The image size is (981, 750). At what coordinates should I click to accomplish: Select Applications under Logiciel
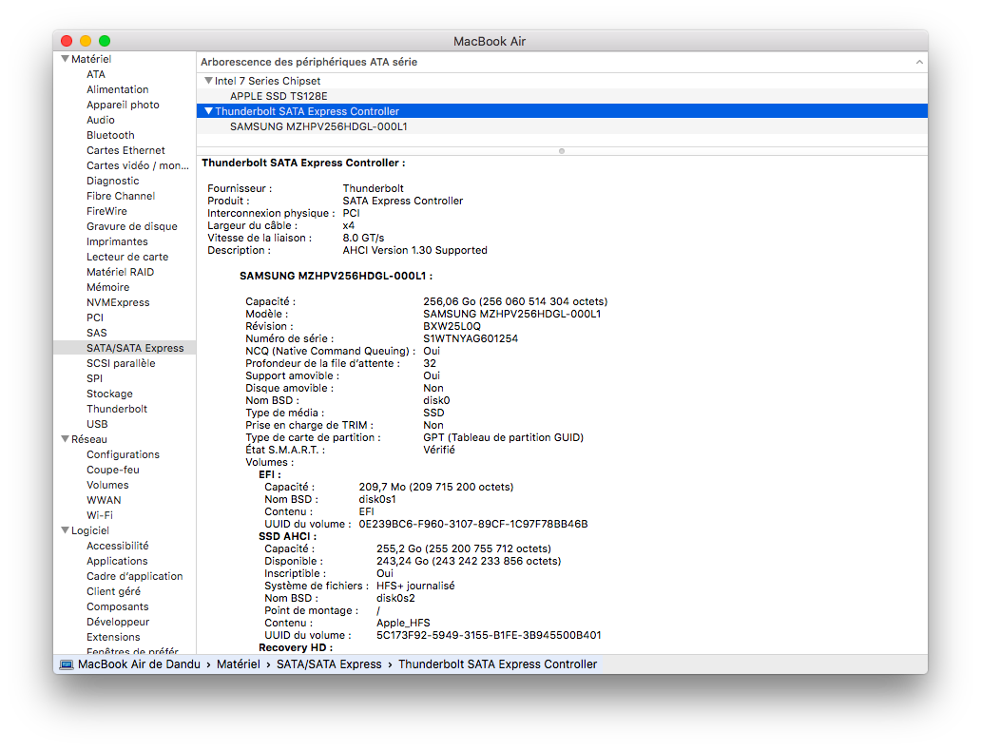pos(117,561)
